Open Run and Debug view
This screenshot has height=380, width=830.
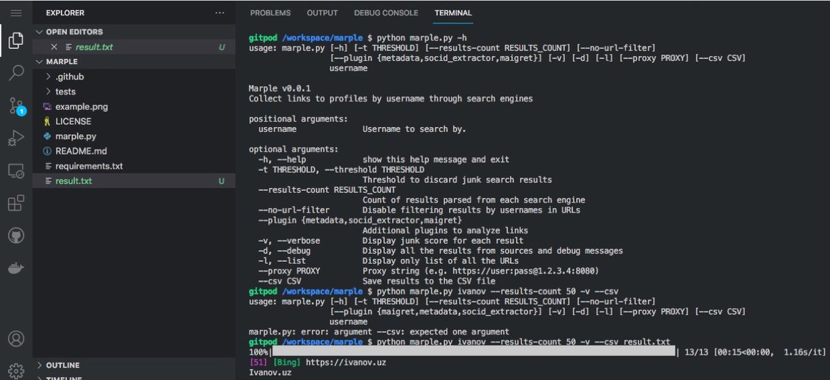pyautogui.click(x=16, y=138)
